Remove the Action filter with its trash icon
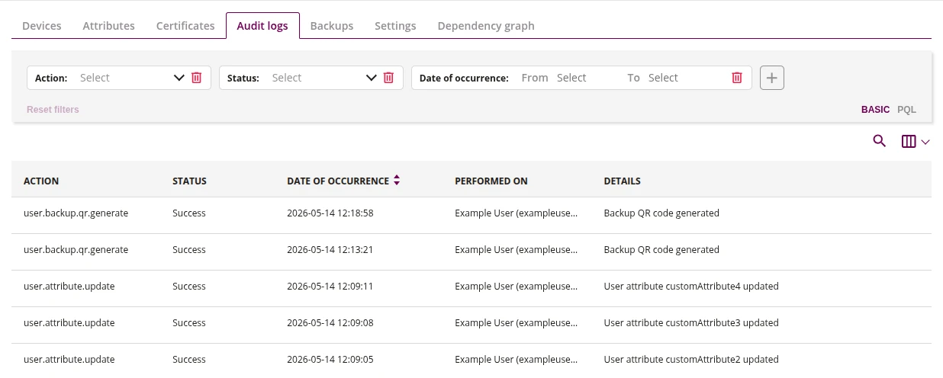 point(197,78)
